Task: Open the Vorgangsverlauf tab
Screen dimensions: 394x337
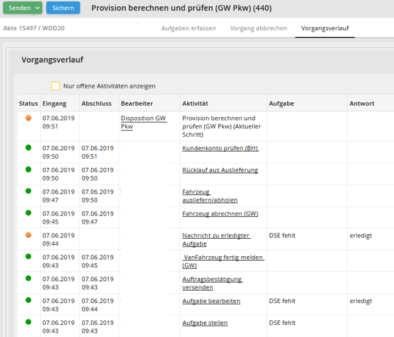Action: (x=325, y=28)
